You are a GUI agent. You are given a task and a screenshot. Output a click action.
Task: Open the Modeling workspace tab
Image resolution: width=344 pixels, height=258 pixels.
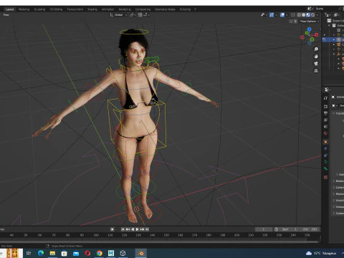tap(24, 9)
